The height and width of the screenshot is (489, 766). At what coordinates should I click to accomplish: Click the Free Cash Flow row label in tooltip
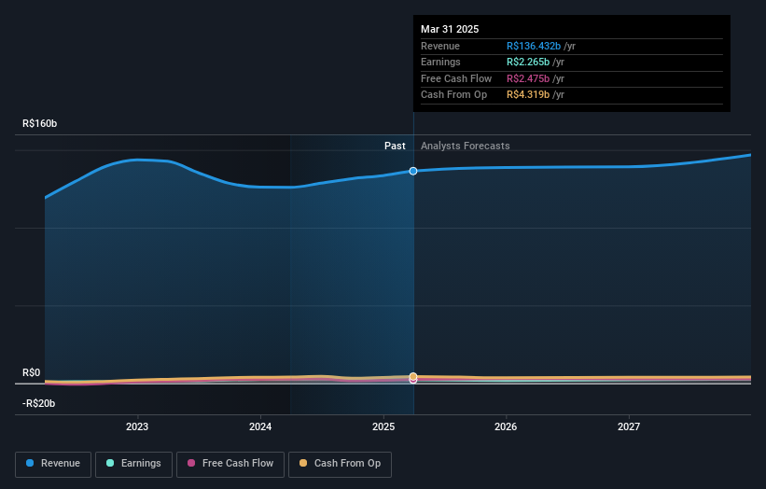(456, 78)
